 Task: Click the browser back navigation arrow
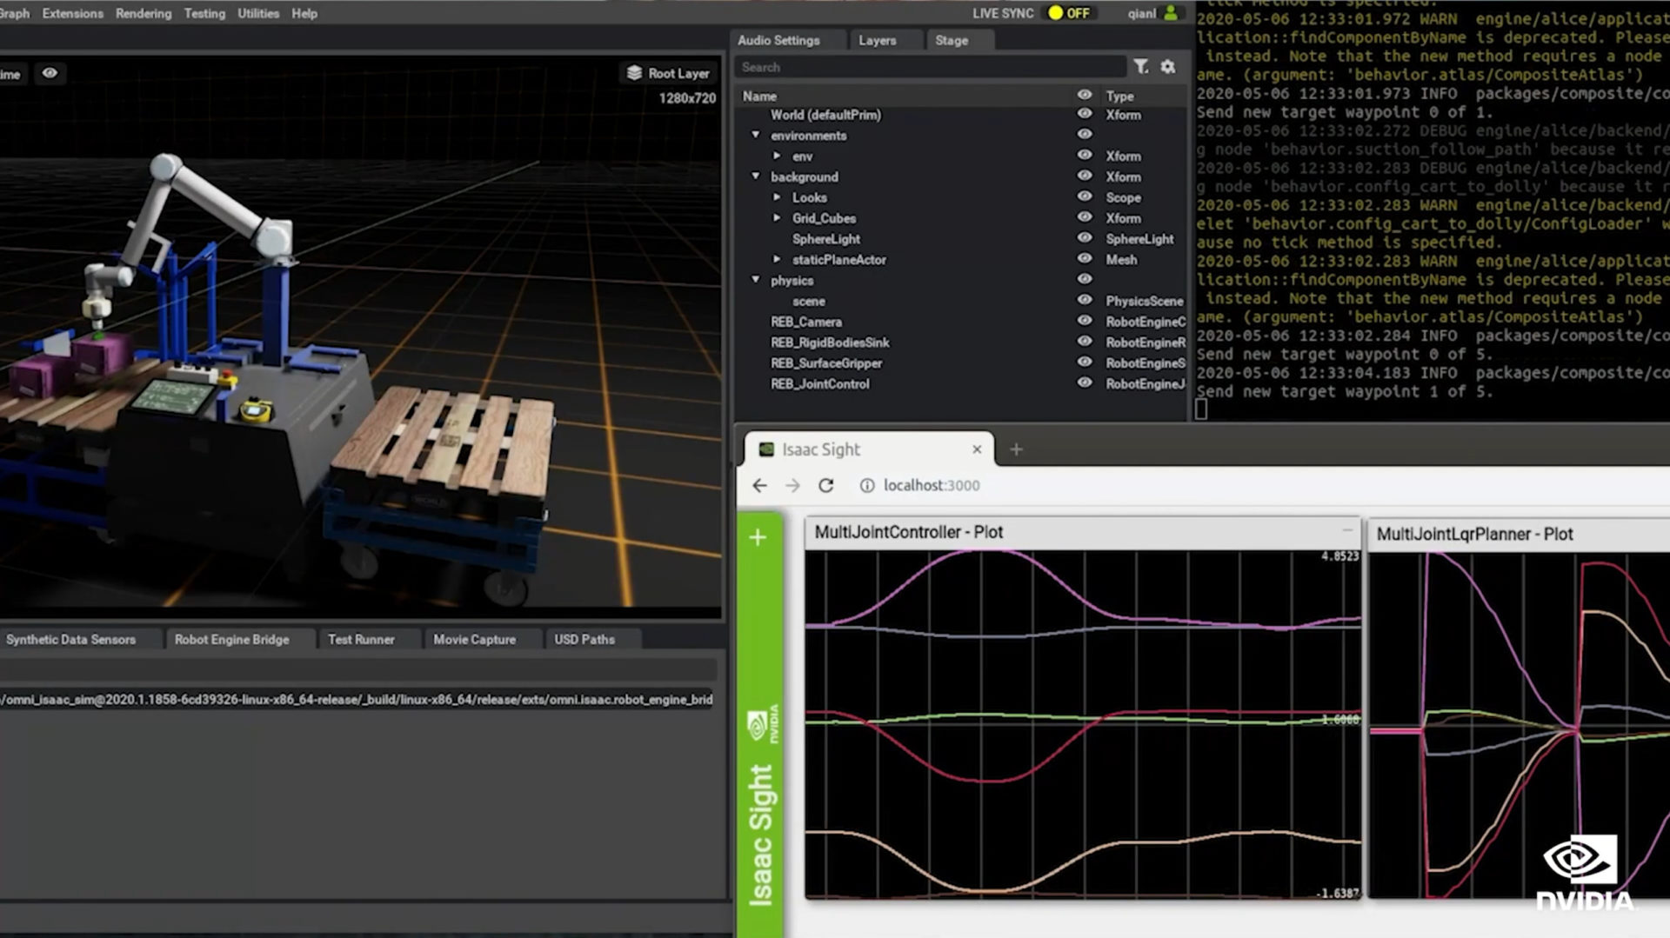[758, 486]
